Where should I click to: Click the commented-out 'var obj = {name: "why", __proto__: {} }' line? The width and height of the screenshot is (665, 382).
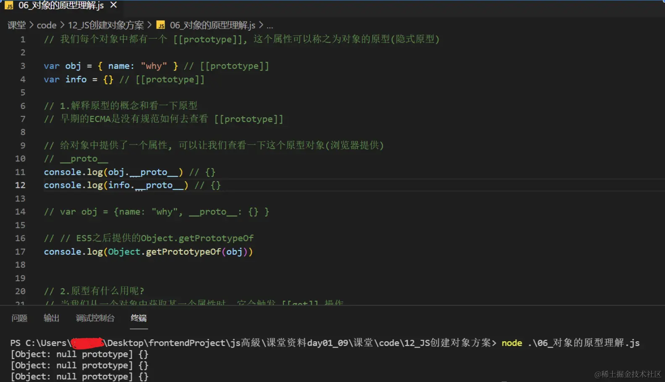tap(157, 212)
